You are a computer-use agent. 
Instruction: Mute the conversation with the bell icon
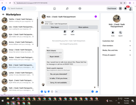[x=113, y=33]
